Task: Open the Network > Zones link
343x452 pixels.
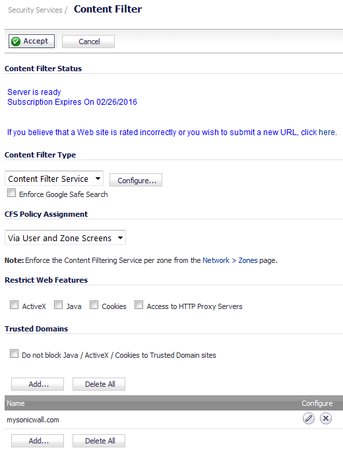Action: (230, 260)
